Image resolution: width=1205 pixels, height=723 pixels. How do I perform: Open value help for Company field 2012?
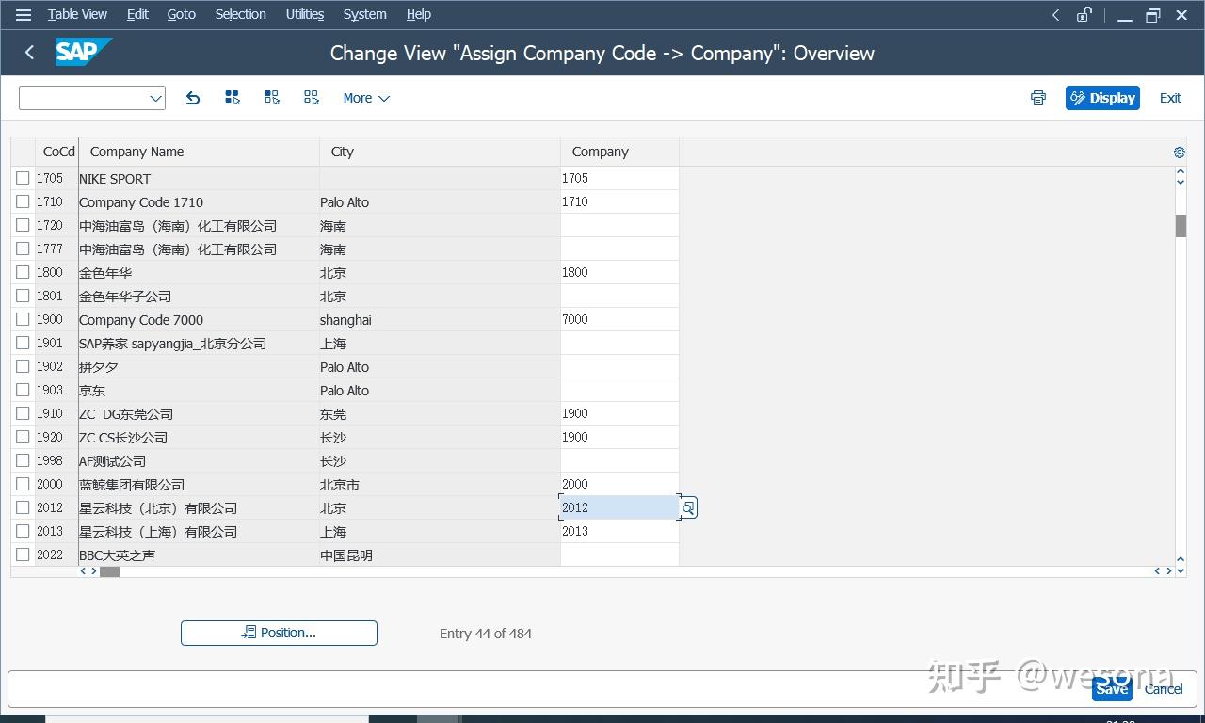(x=688, y=507)
